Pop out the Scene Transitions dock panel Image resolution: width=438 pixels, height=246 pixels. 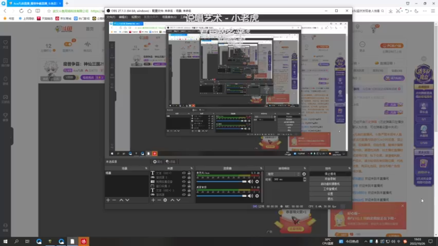tap(305, 168)
